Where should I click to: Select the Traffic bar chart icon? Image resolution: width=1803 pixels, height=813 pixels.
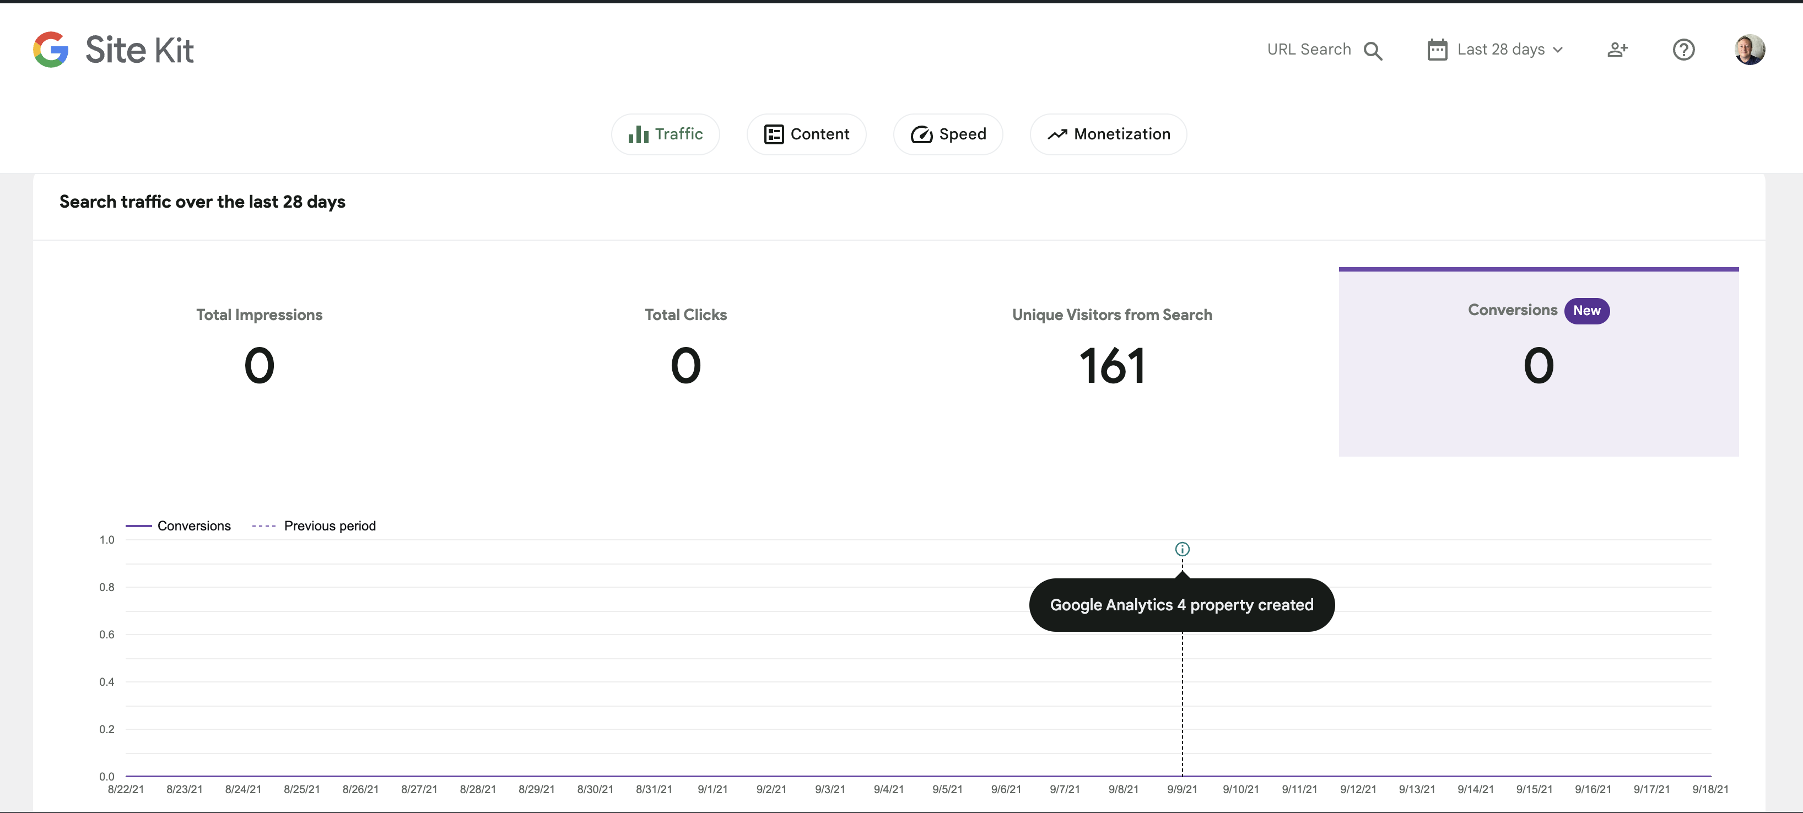(x=638, y=134)
